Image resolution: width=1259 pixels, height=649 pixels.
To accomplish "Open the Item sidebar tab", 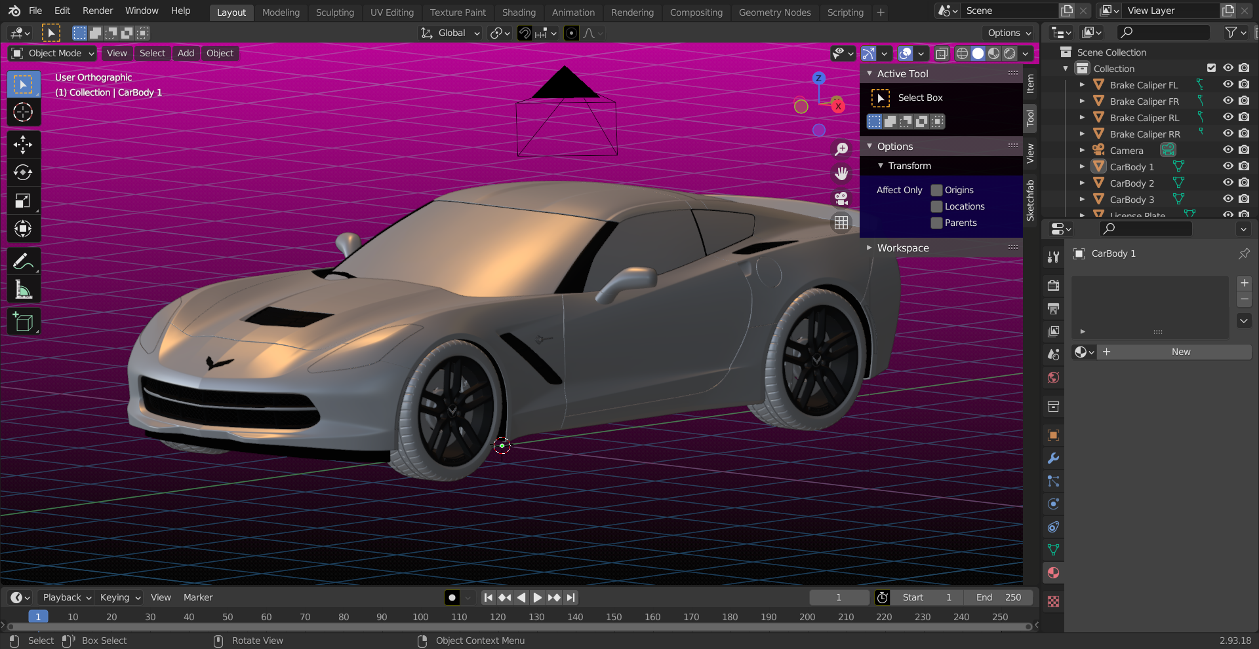I will (x=1030, y=83).
